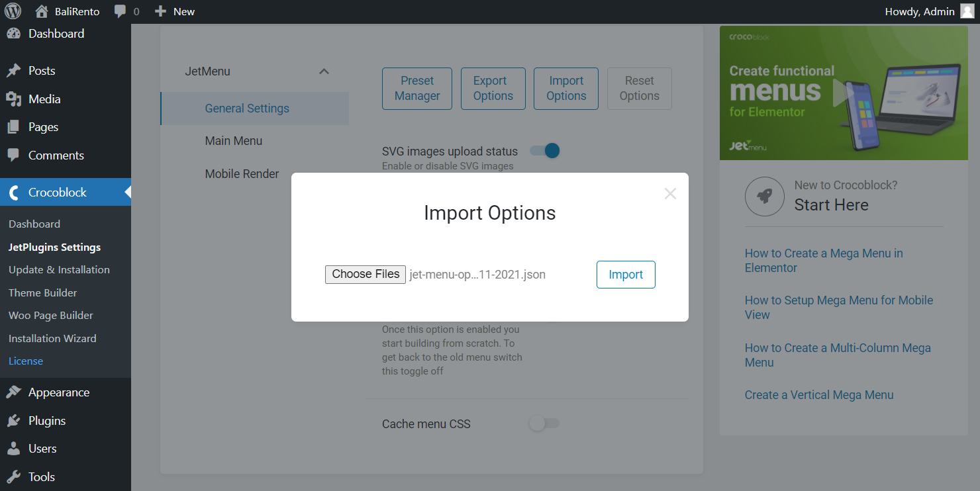Open Theme Builder submenu

click(x=42, y=293)
